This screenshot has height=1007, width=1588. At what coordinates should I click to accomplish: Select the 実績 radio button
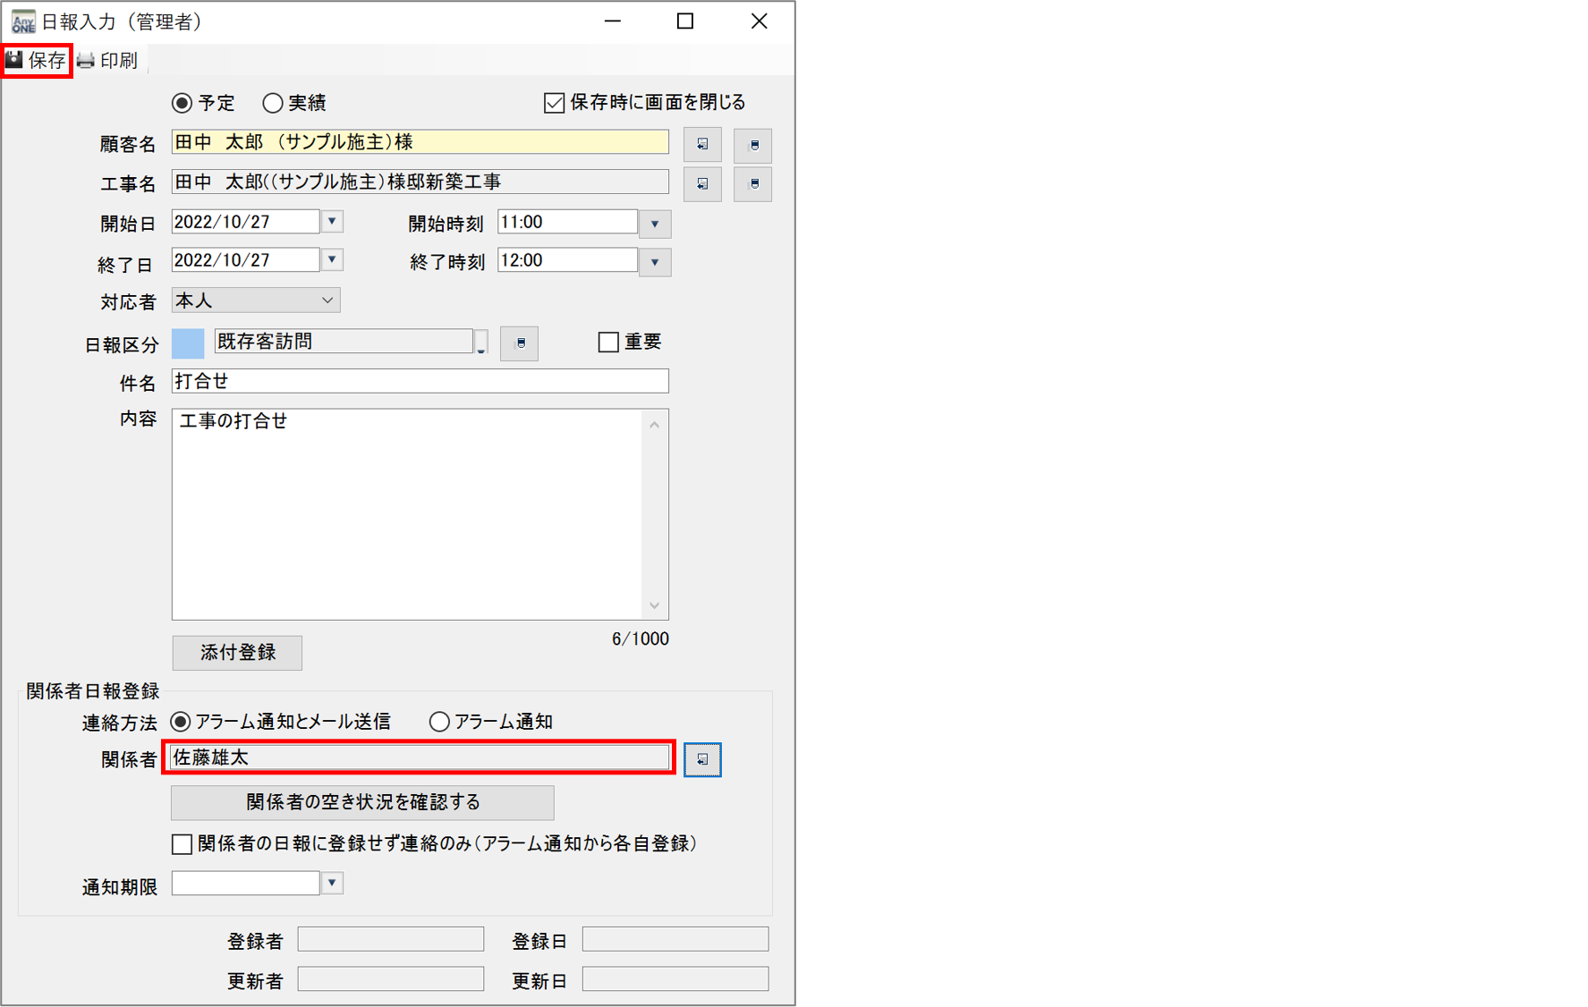(x=273, y=103)
